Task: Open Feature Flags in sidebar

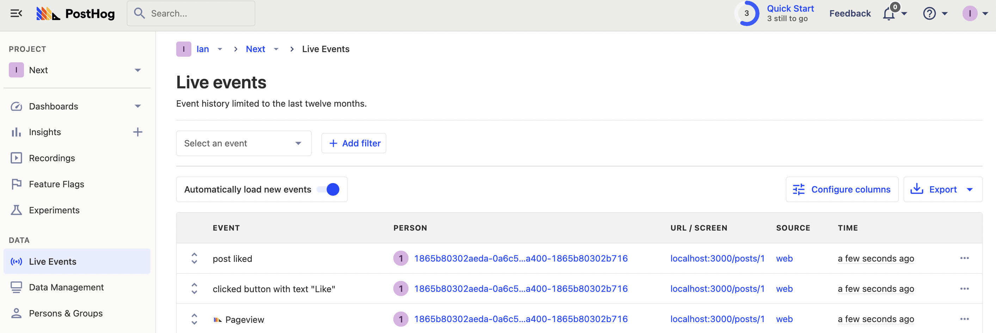Action: [56, 184]
